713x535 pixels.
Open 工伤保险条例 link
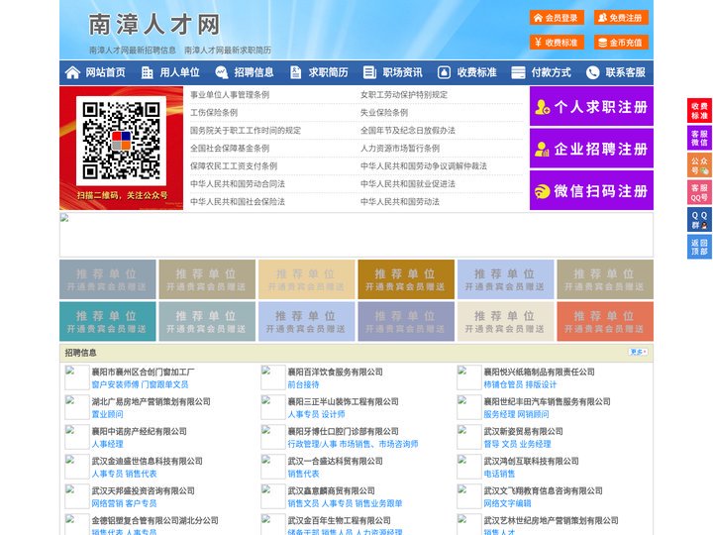214,112
